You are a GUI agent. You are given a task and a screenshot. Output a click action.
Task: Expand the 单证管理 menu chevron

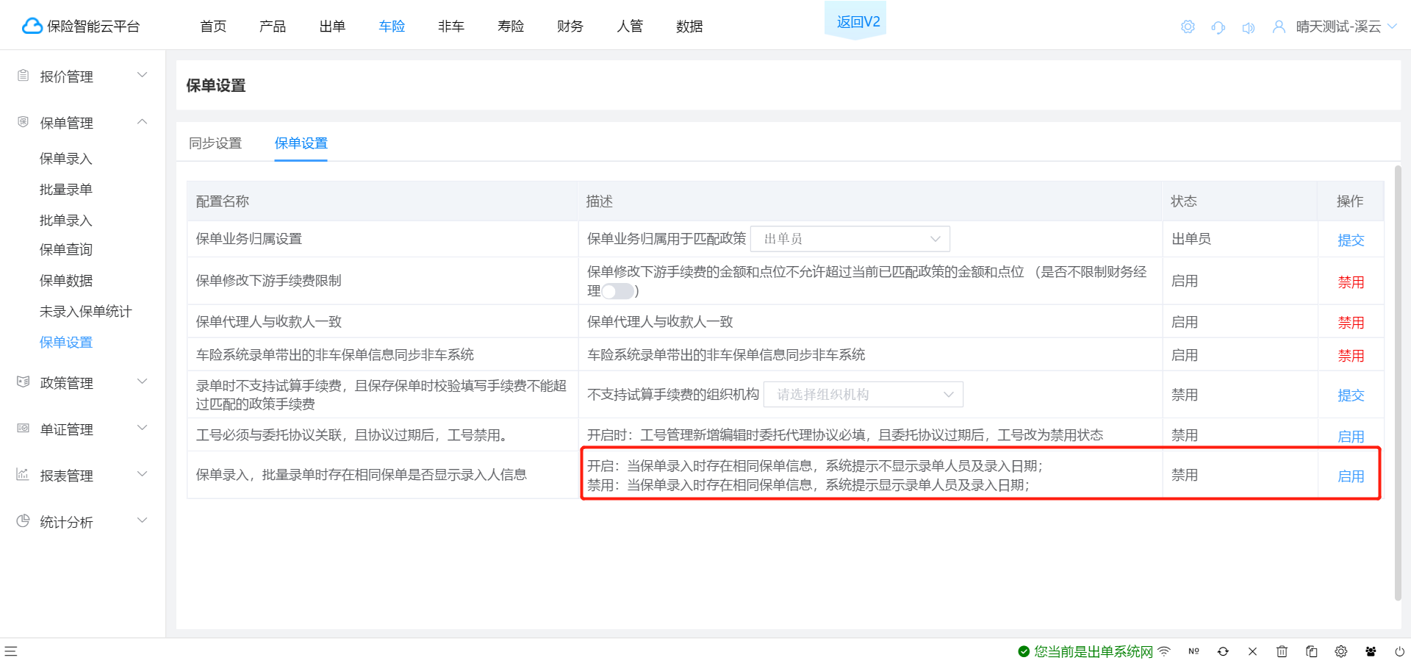[143, 428]
